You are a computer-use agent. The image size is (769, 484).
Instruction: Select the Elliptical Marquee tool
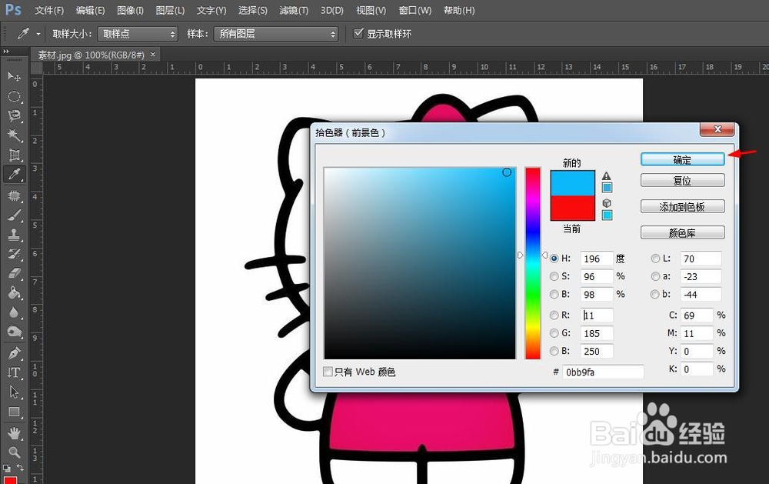(14, 96)
